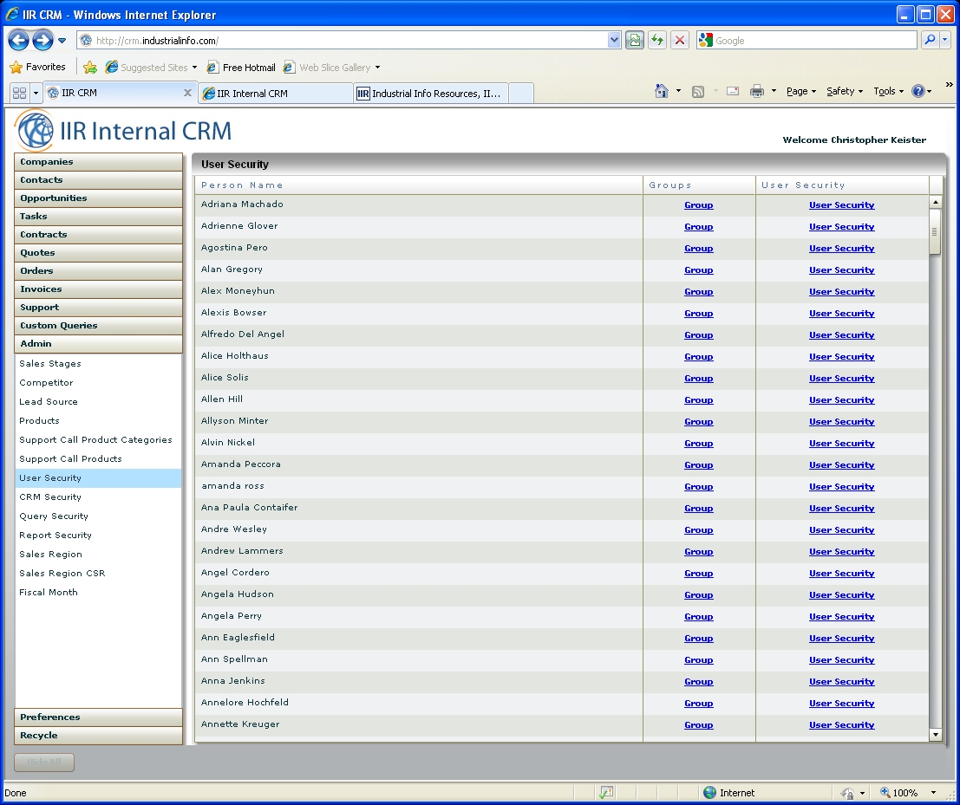Click the user list scrollbar down arrow
The height and width of the screenshot is (805, 960).
(935, 734)
